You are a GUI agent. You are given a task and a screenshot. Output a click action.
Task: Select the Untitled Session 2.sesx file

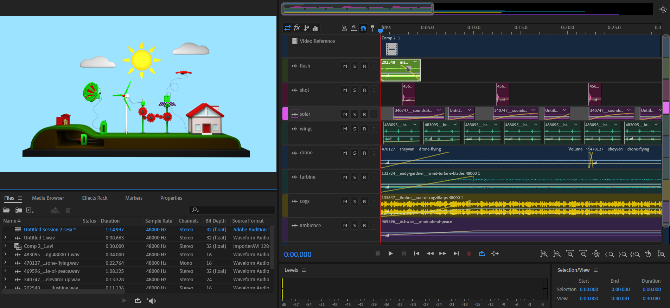coord(49,230)
